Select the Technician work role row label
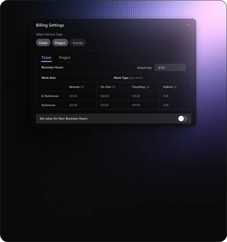The image size is (227, 242). (x=48, y=105)
